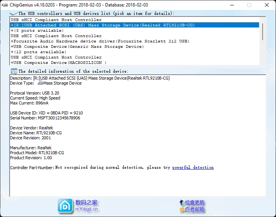Viewport: 276px width, 217px height.
Task: Open the mYdigit.cn web address text
Action: coord(86,209)
